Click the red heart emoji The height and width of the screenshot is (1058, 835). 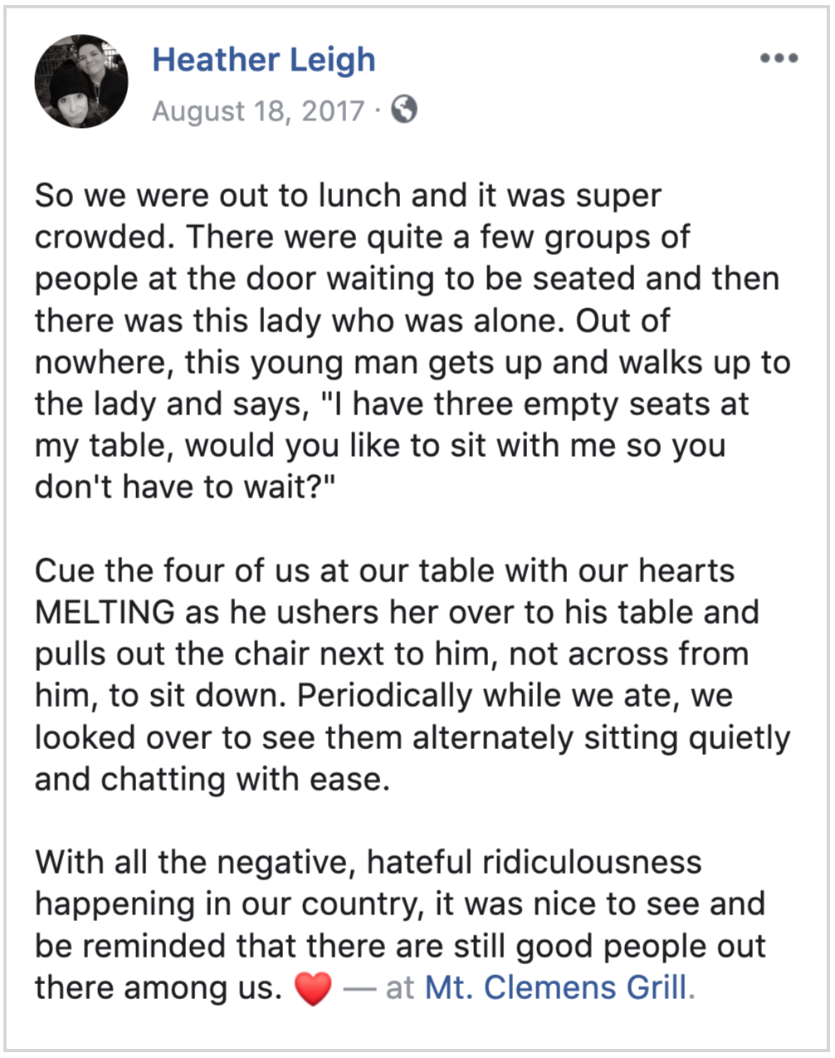313,989
